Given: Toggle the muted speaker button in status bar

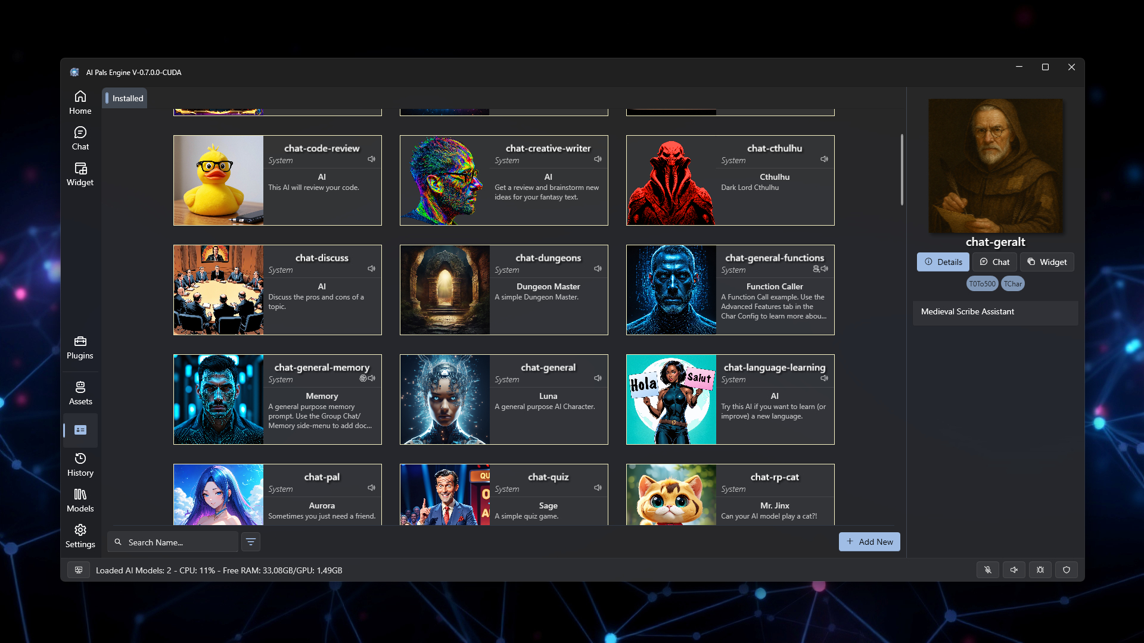Looking at the screenshot, I should pyautogui.click(x=1014, y=570).
